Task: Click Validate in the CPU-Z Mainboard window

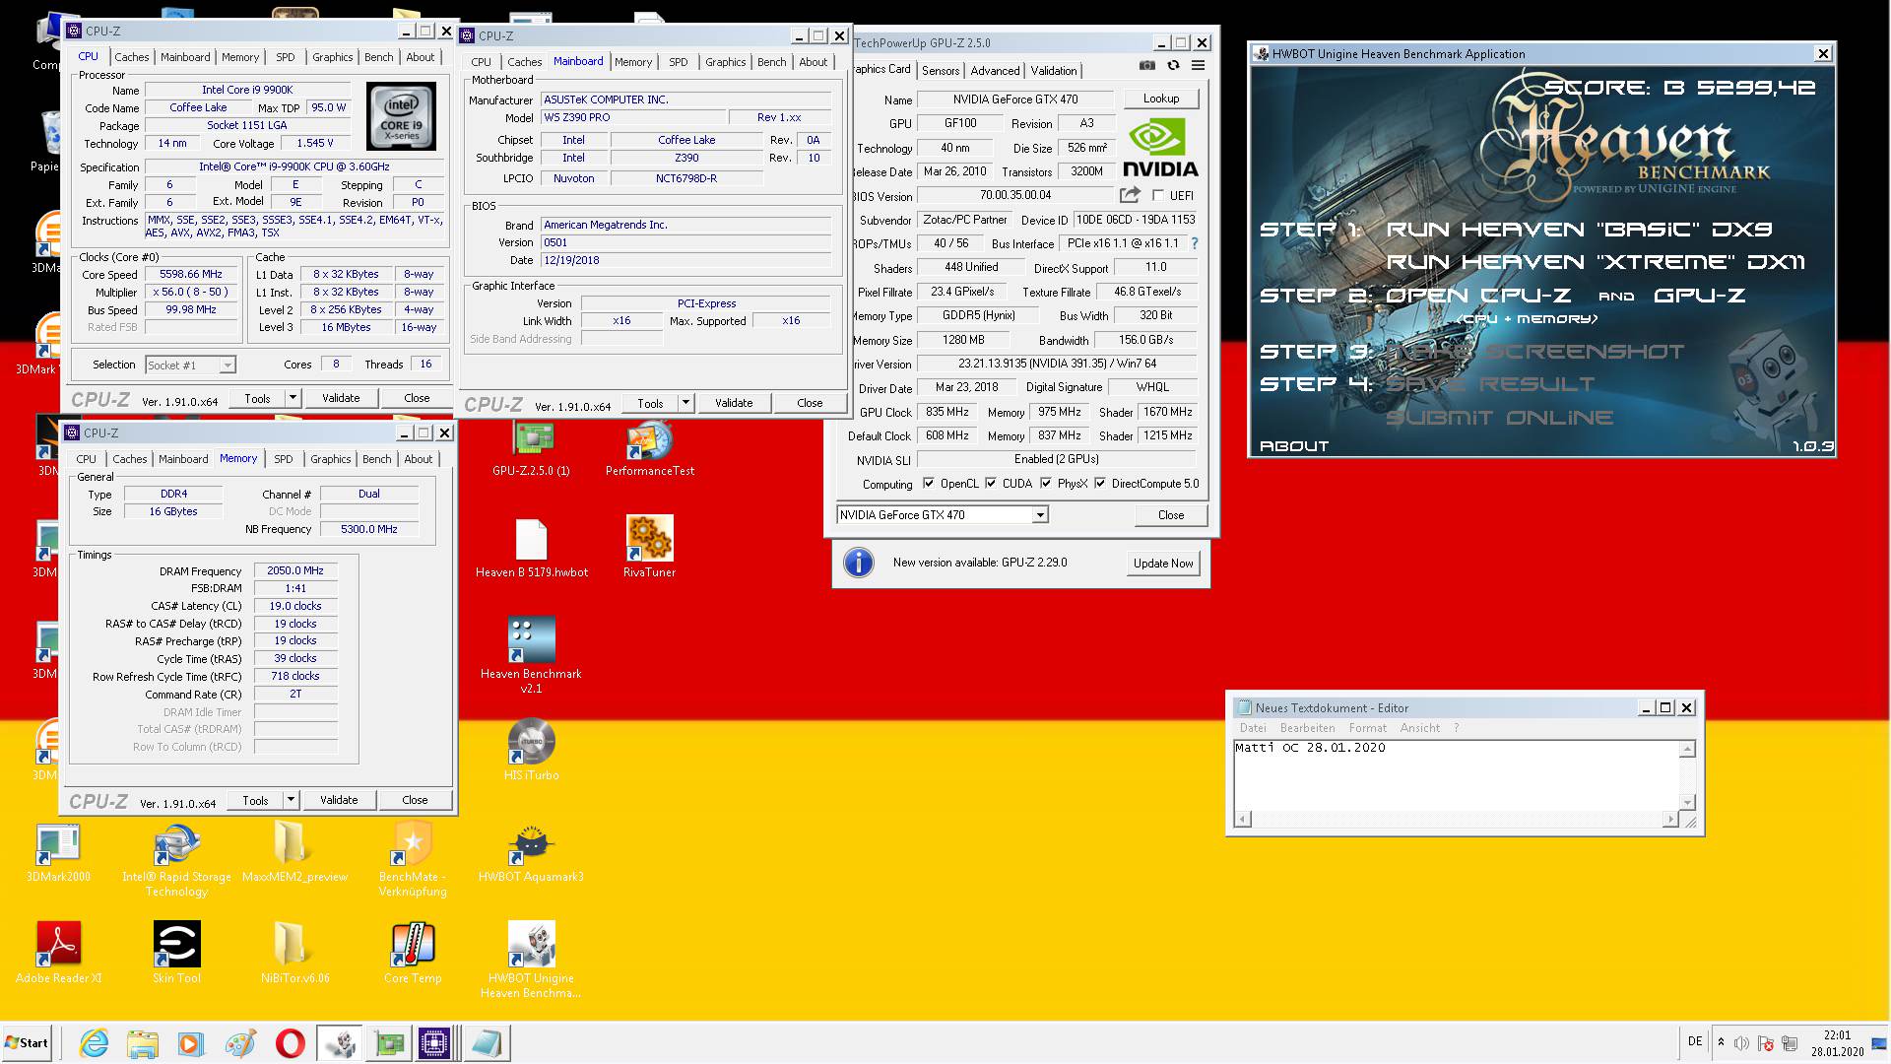Action: (734, 403)
